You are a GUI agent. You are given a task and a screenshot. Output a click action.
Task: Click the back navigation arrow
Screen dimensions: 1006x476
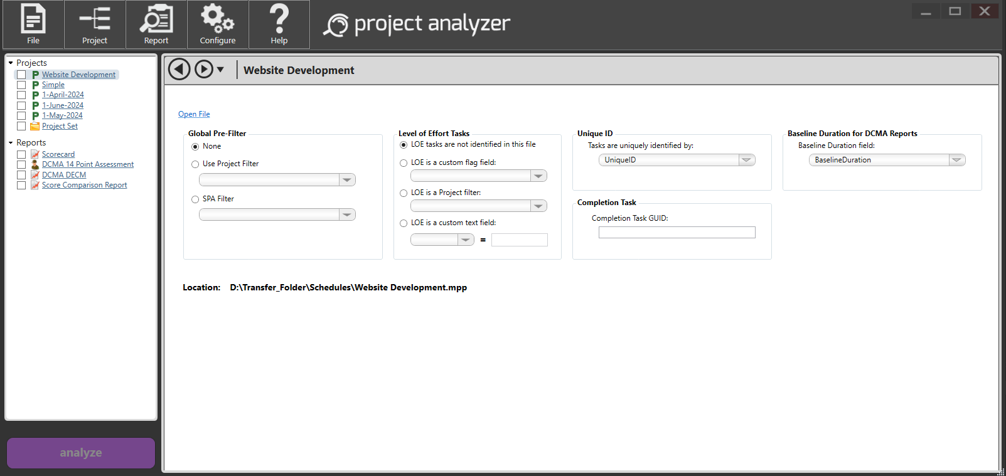179,69
